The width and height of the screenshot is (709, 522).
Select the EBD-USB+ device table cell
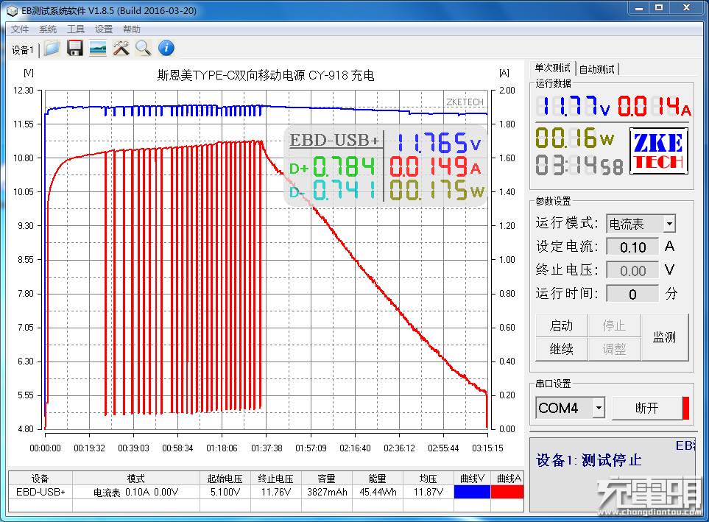click(x=40, y=492)
